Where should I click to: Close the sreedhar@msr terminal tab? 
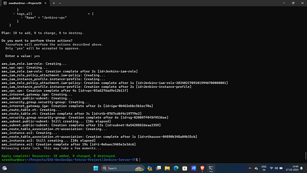click(46, 3)
